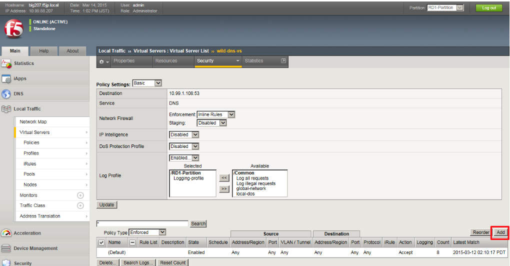
Task: Expand the Policies submenu arrow
Action: coord(86,143)
